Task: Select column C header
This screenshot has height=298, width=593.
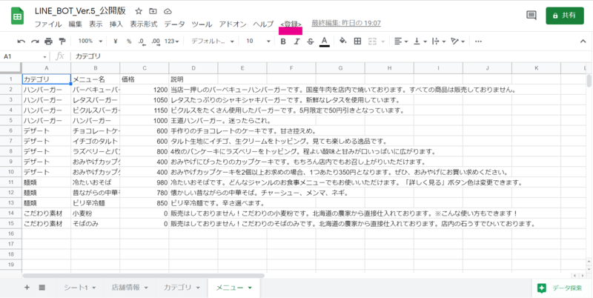Action: coord(145,68)
